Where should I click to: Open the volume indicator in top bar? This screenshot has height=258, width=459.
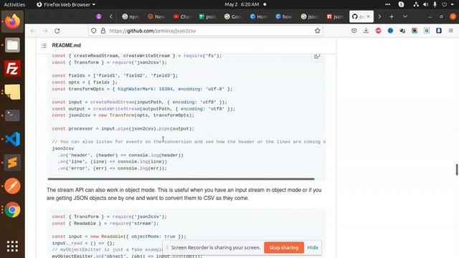pyautogui.click(x=425, y=4)
